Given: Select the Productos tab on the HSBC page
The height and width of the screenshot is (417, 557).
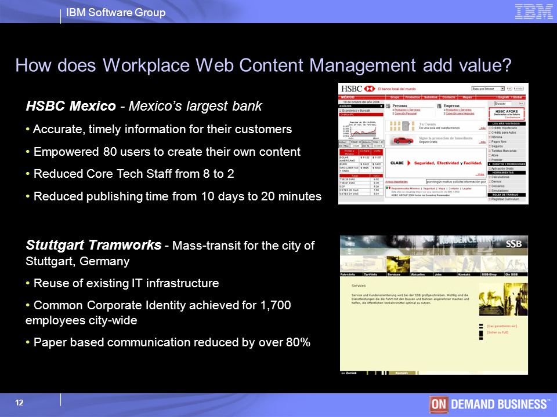Looking at the screenshot, I should (413, 97).
